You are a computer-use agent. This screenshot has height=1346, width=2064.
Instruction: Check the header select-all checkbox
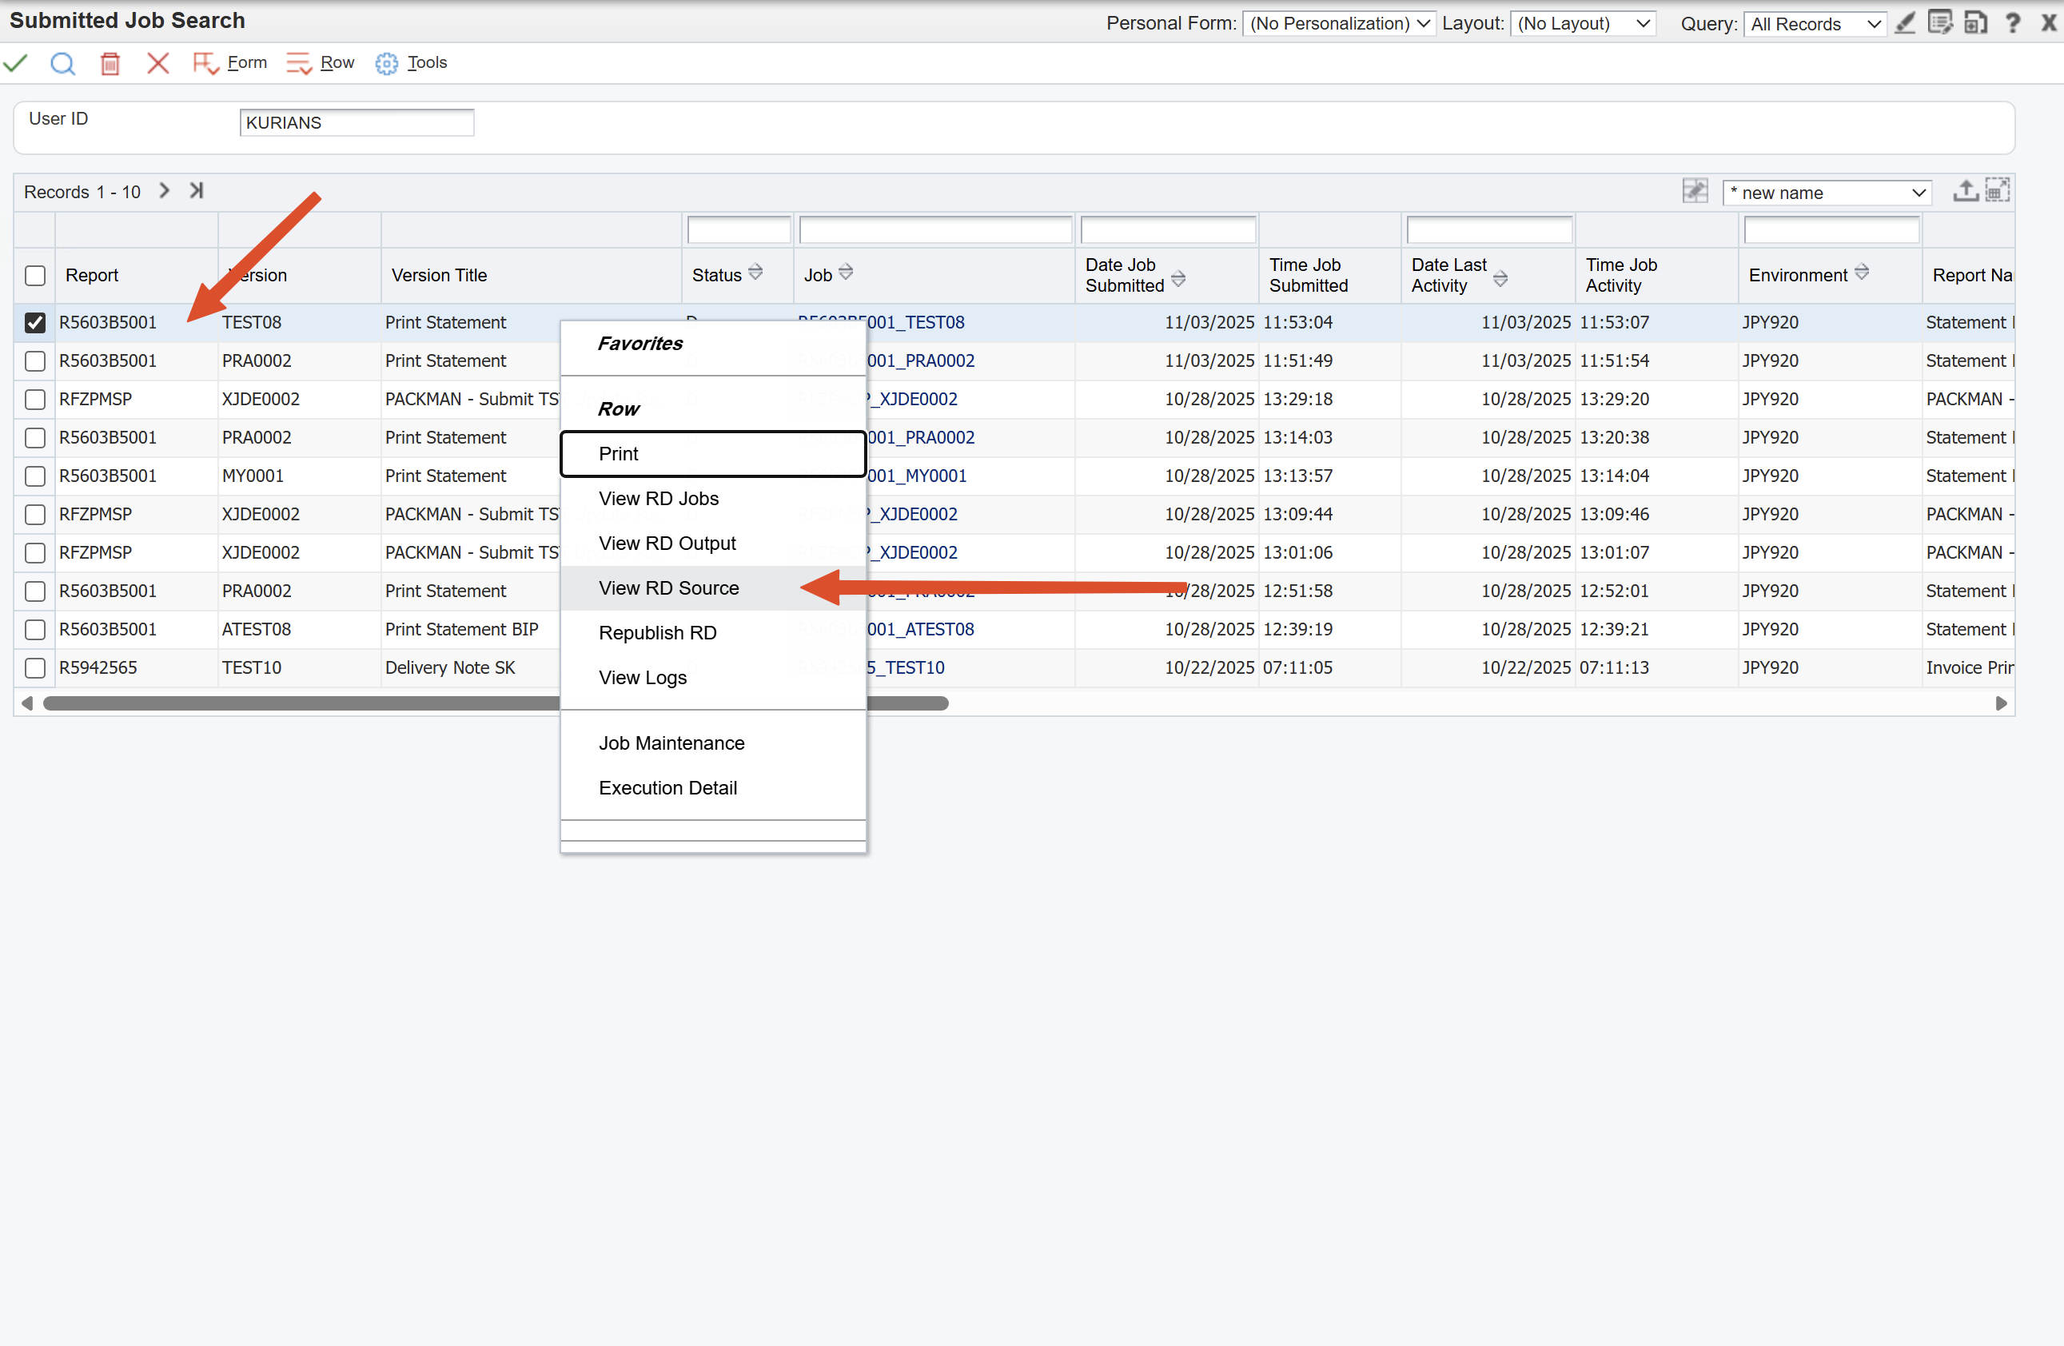tap(34, 276)
